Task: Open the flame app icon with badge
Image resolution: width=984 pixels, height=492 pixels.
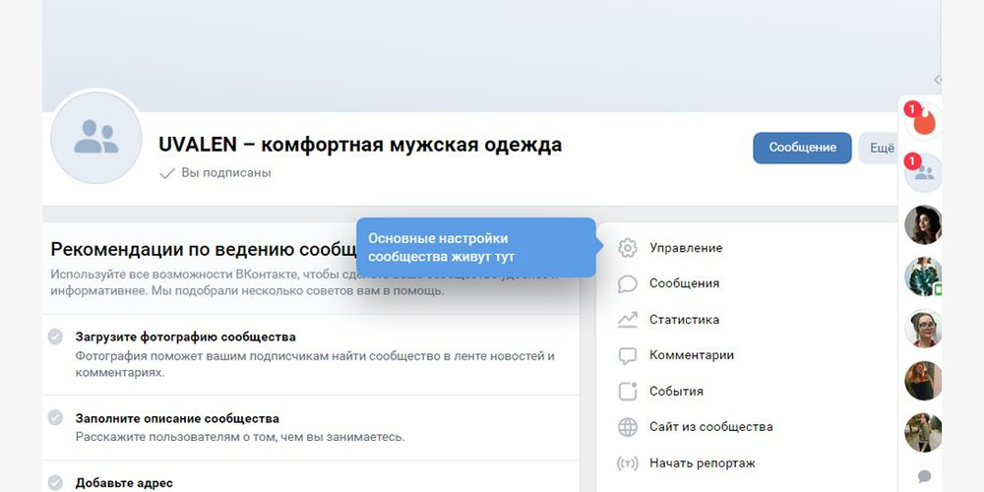Action: pos(923,121)
